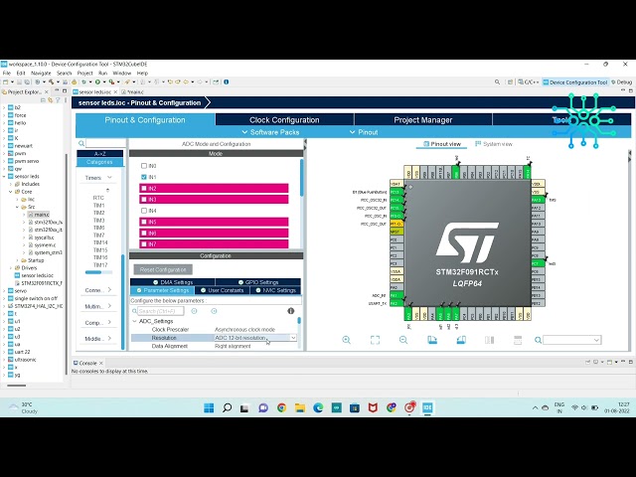Screen dimensions: 636x477
Task: Open the GPIO Settings tab
Action: [x=258, y=282]
